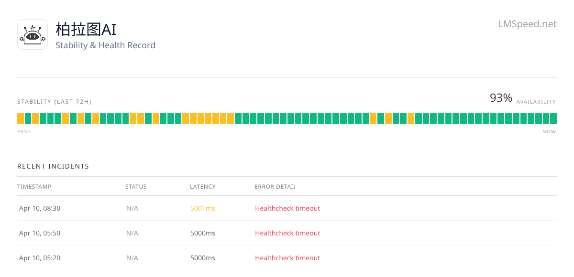Open the Apr 10, 05:20 incident timestamp
Viewport: 574px width, 277px height.
pyautogui.click(x=40, y=258)
